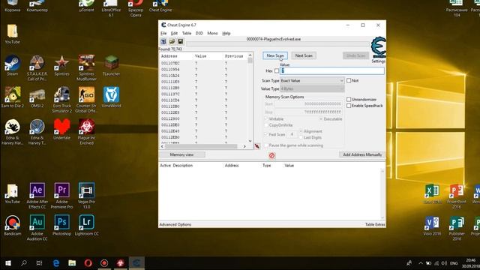Launch TLauncher from the desktop
The width and height of the screenshot is (480, 270).
click(x=111, y=65)
